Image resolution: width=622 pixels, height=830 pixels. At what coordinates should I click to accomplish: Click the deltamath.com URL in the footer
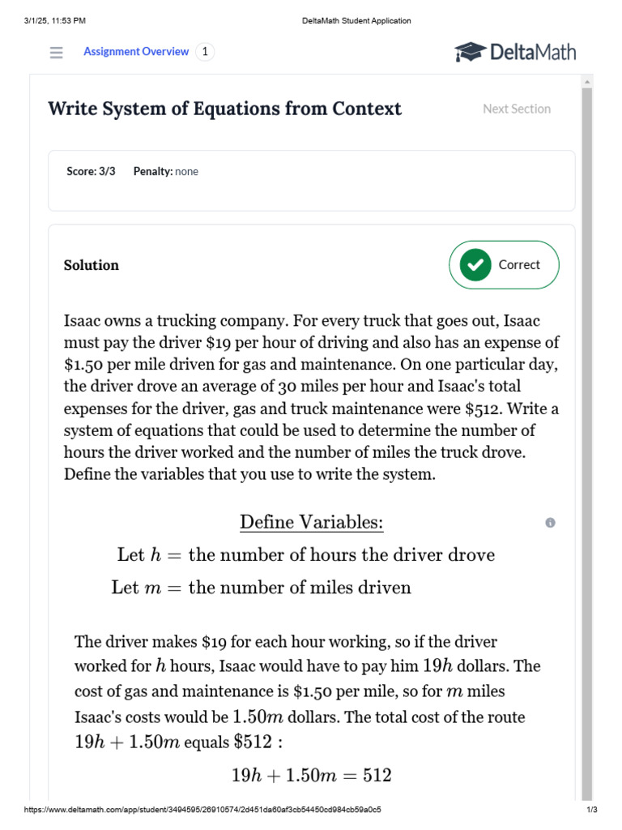(202, 810)
